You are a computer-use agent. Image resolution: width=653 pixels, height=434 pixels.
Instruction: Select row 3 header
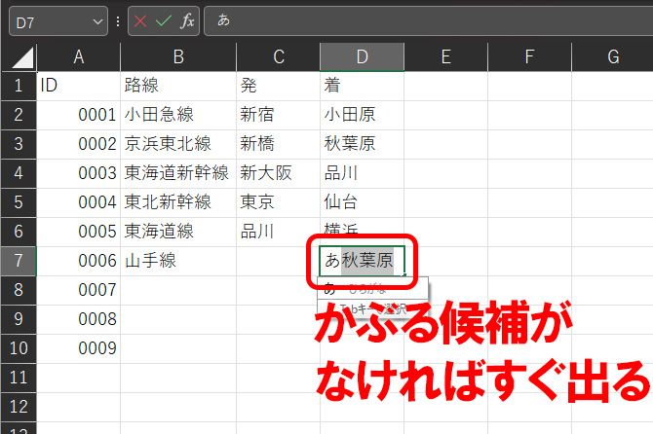click(x=19, y=144)
